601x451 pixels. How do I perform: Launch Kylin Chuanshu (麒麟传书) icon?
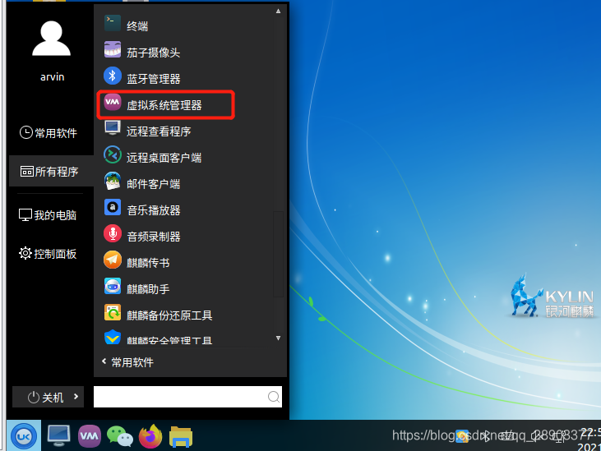coord(113,260)
